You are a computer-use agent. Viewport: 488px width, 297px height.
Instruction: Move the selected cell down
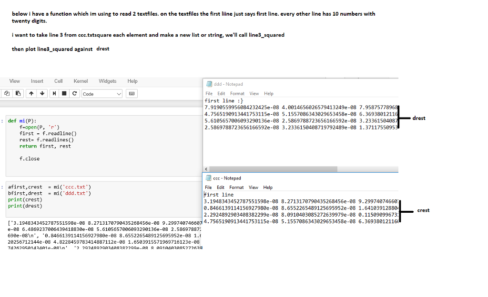(42, 93)
